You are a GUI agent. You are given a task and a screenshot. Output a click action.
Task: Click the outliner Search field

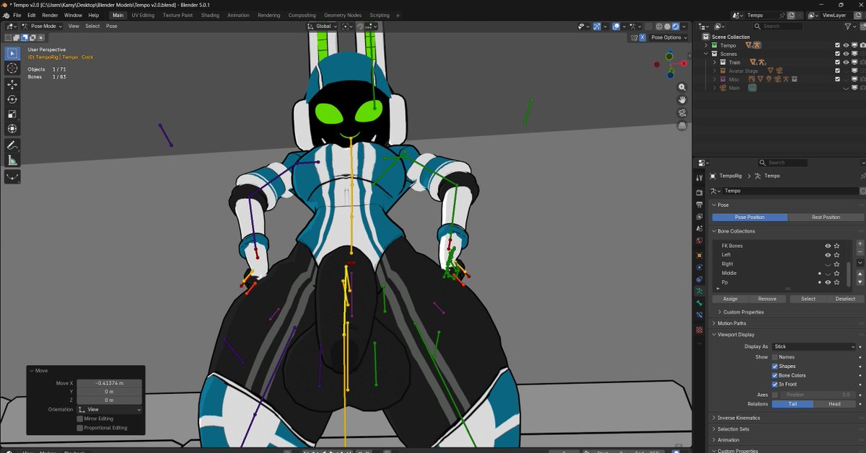pyautogui.click(x=779, y=26)
